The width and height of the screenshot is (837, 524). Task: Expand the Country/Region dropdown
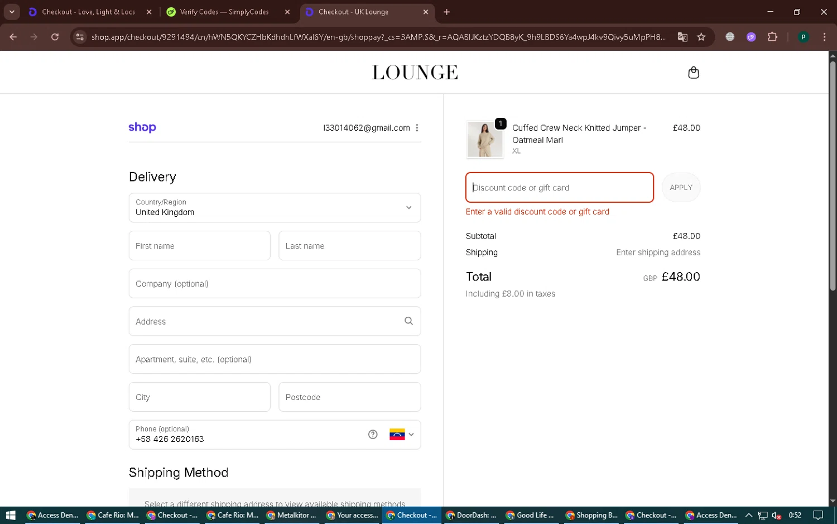(275, 208)
